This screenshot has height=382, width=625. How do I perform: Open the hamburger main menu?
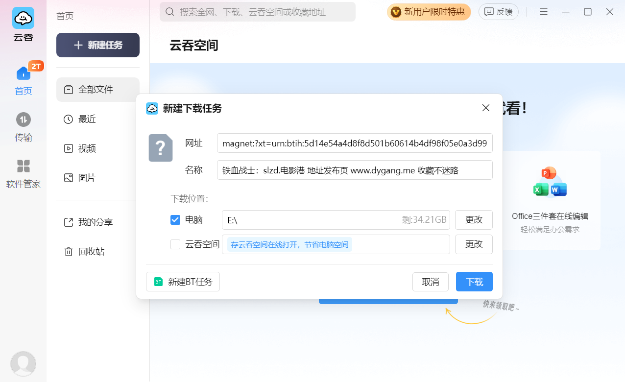click(x=544, y=11)
